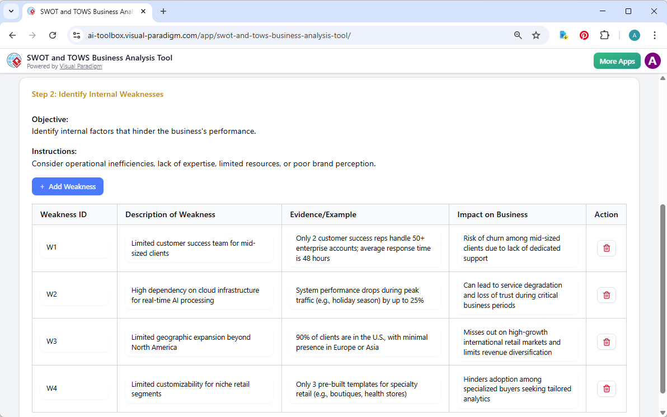Open a new browser tab

(163, 11)
